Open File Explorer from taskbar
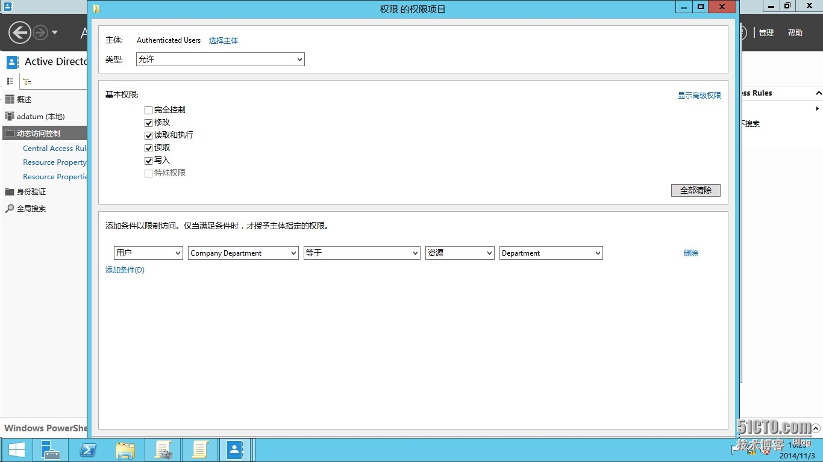Image resolution: width=823 pixels, height=462 pixels. coord(125,450)
